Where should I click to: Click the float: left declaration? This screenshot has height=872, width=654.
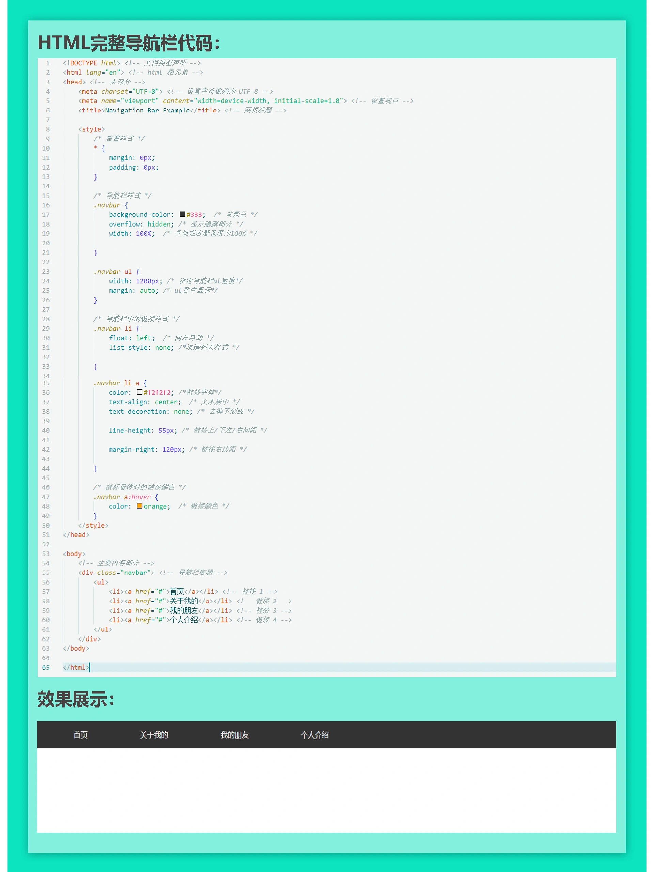coord(132,338)
